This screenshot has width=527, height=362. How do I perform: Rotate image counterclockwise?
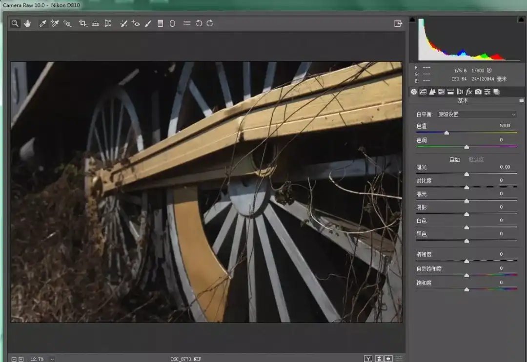[199, 23]
